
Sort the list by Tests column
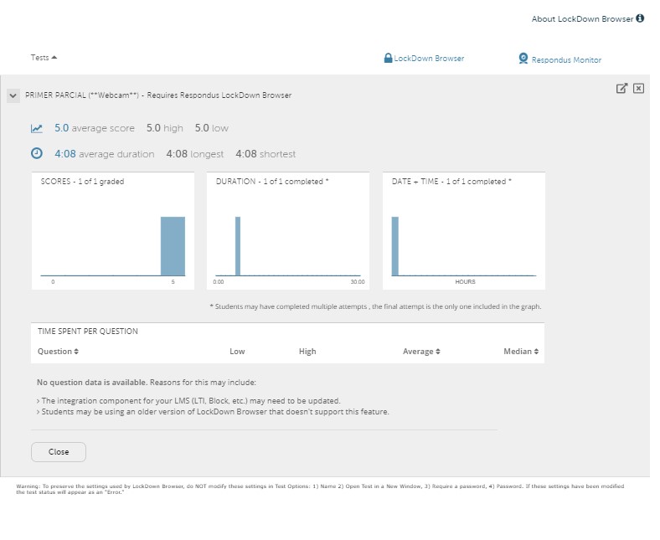tap(44, 58)
